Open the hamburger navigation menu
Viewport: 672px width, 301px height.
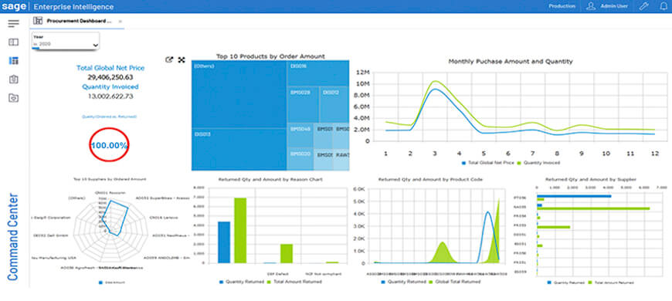(x=13, y=23)
